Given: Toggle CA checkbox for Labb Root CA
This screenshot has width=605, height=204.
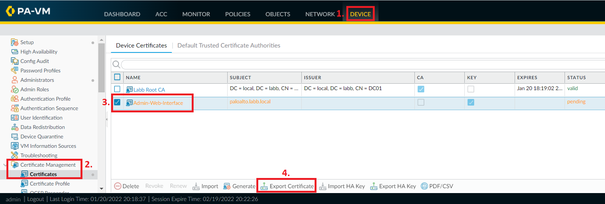Looking at the screenshot, I should [x=421, y=89].
